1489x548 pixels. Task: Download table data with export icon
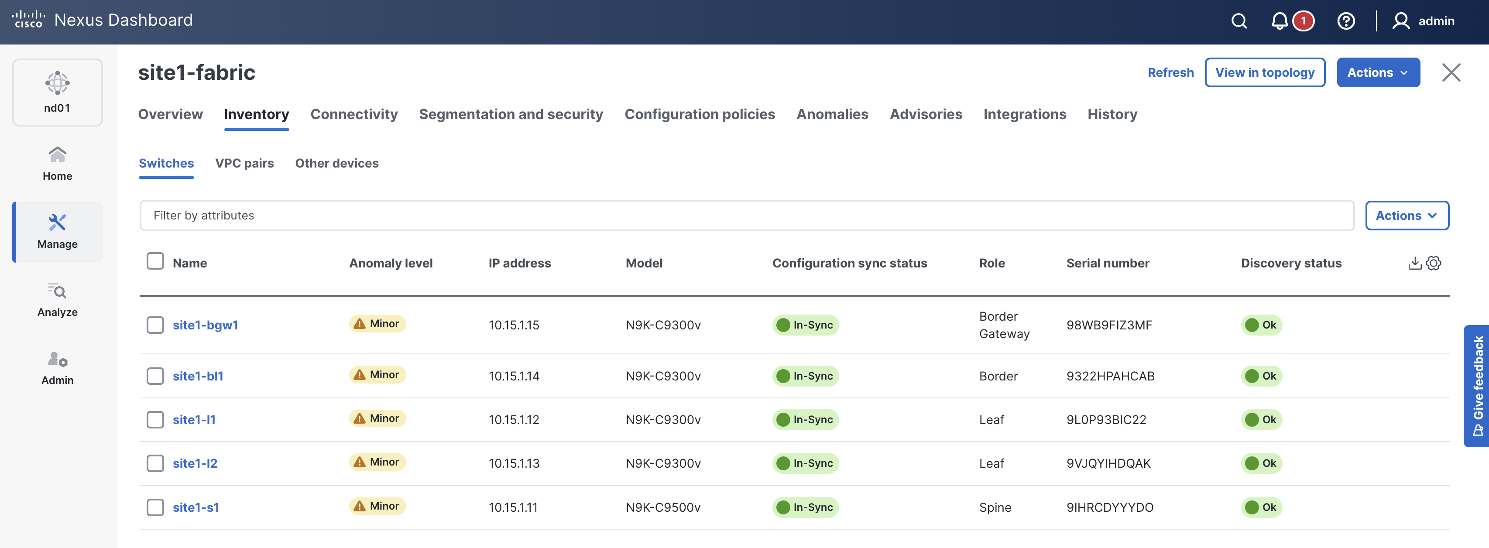[x=1414, y=263]
